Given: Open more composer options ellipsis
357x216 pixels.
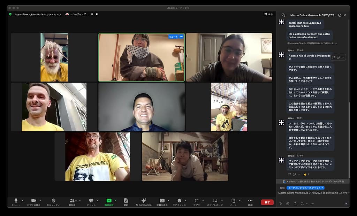Looking at the screenshot, I should [x=313, y=204].
